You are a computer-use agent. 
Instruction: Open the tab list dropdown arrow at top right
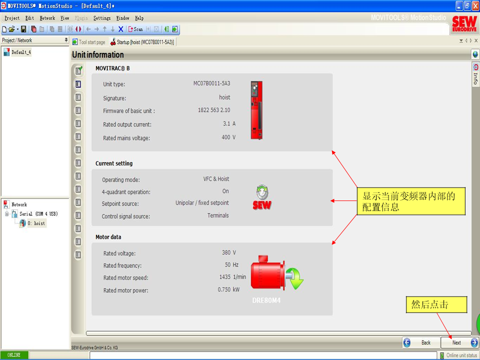pos(461,41)
